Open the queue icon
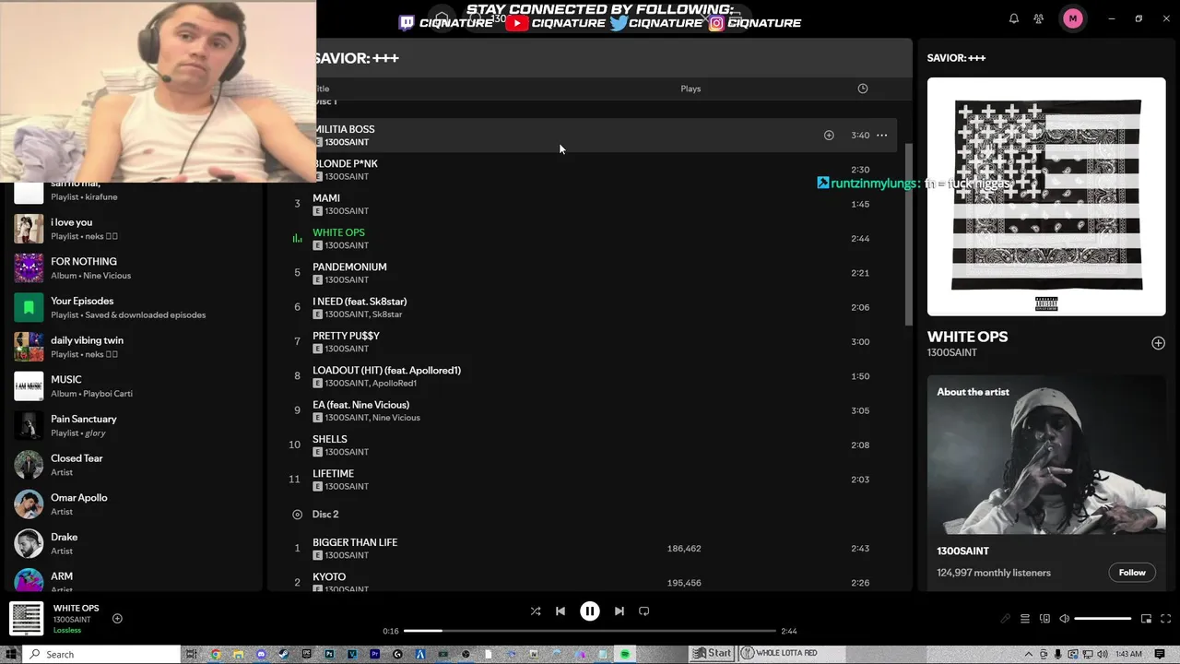 (1025, 619)
